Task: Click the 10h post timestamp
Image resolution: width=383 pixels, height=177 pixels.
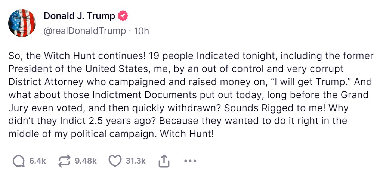Action: tap(141, 31)
